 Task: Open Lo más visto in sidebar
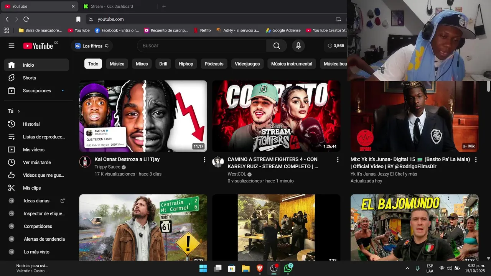pos(36,252)
